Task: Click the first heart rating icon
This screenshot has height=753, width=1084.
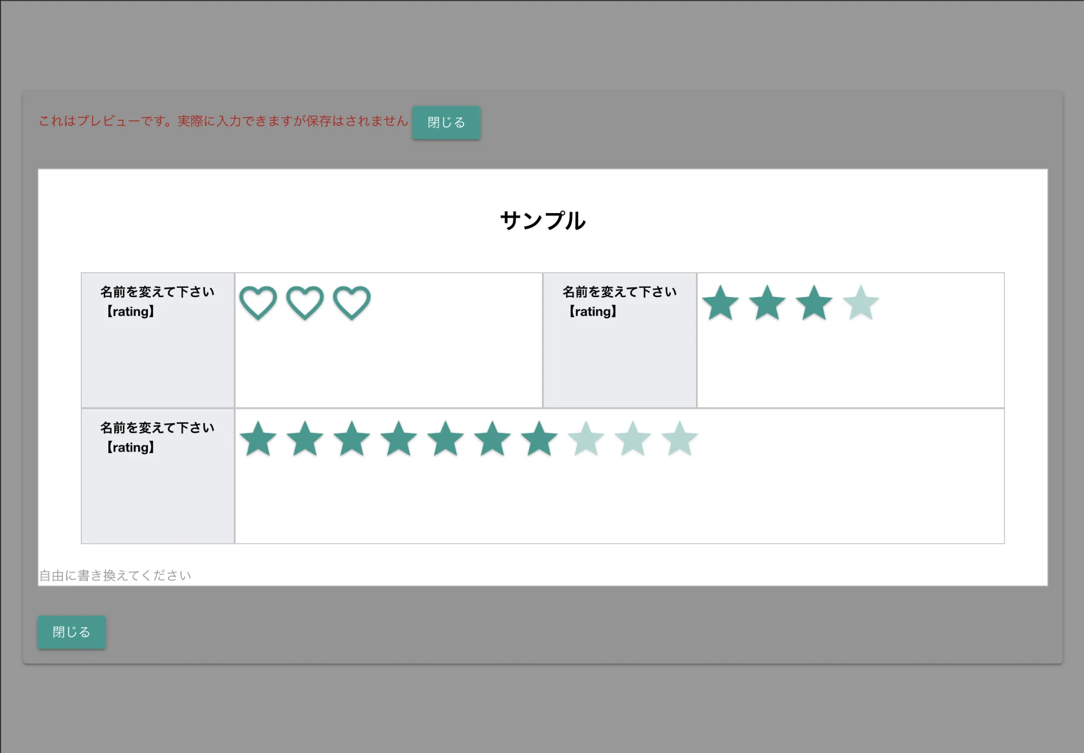Action: click(258, 303)
